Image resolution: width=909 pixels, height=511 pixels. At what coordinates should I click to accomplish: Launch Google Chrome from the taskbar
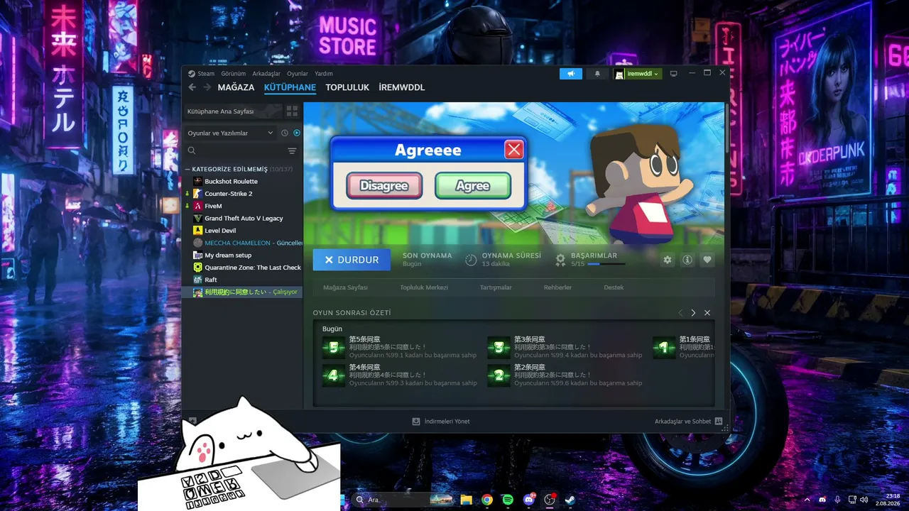coord(487,500)
